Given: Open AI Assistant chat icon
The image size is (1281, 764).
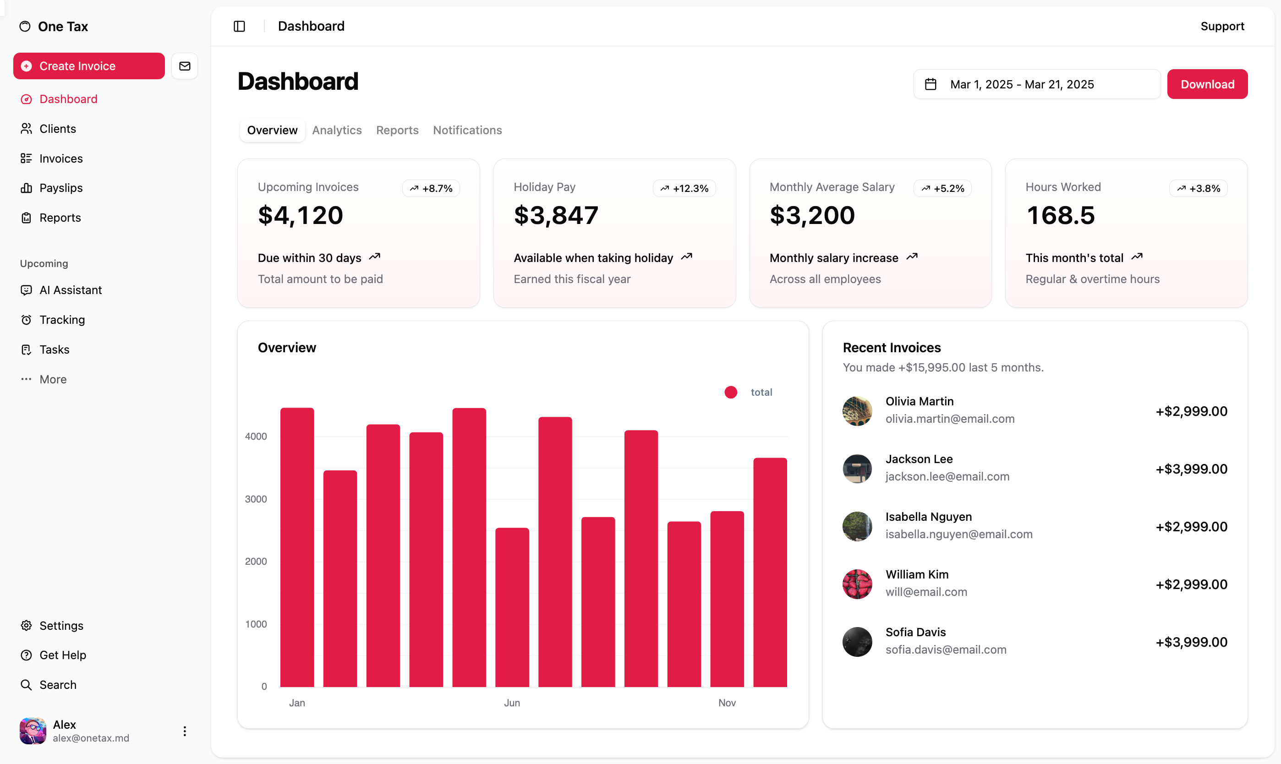Looking at the screenshot, I should coord(26,290).
